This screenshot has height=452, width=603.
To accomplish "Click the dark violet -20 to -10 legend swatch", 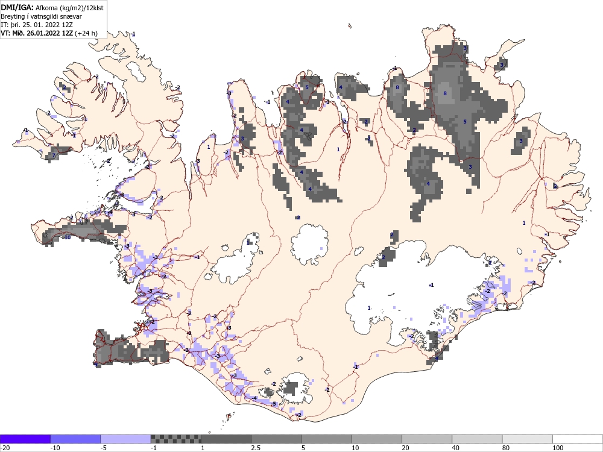I will pos(25,439).
